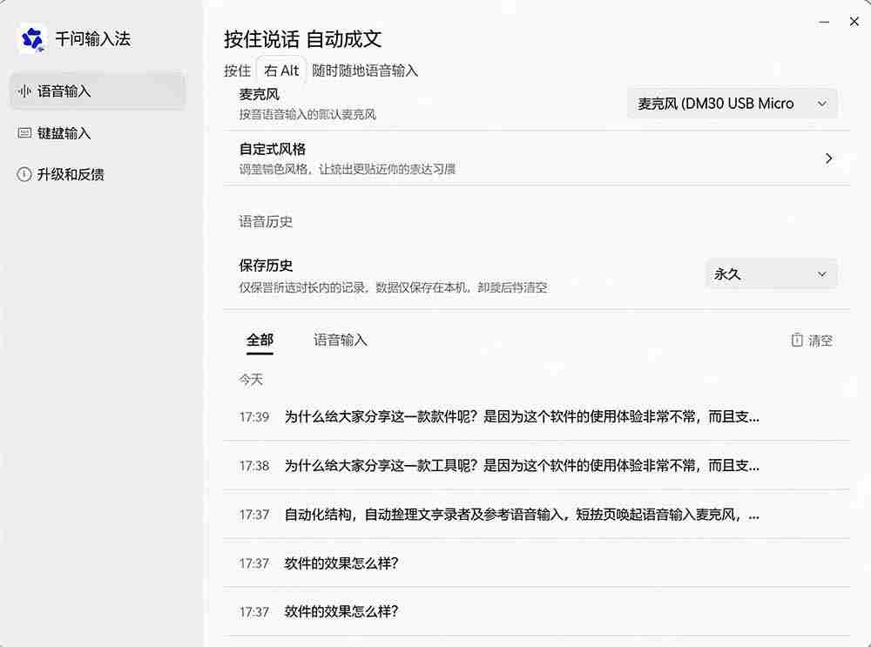This screenshot has height=647, width=871.
Task: Open the 保存历史 duration dropdown showing 永久
Action: coord(771,273)
